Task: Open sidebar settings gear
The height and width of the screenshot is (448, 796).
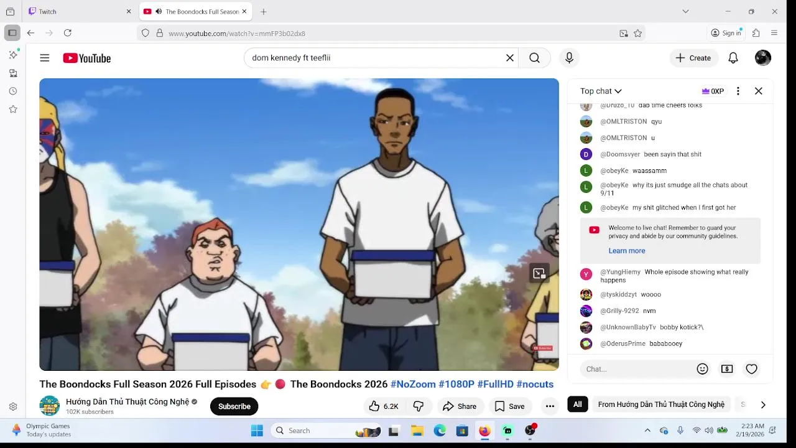Action: 13,406
